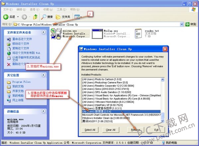Screen dimensions: 199x146
Task: Open the Back button history dropdown arrow
Action: coord(18,17)
